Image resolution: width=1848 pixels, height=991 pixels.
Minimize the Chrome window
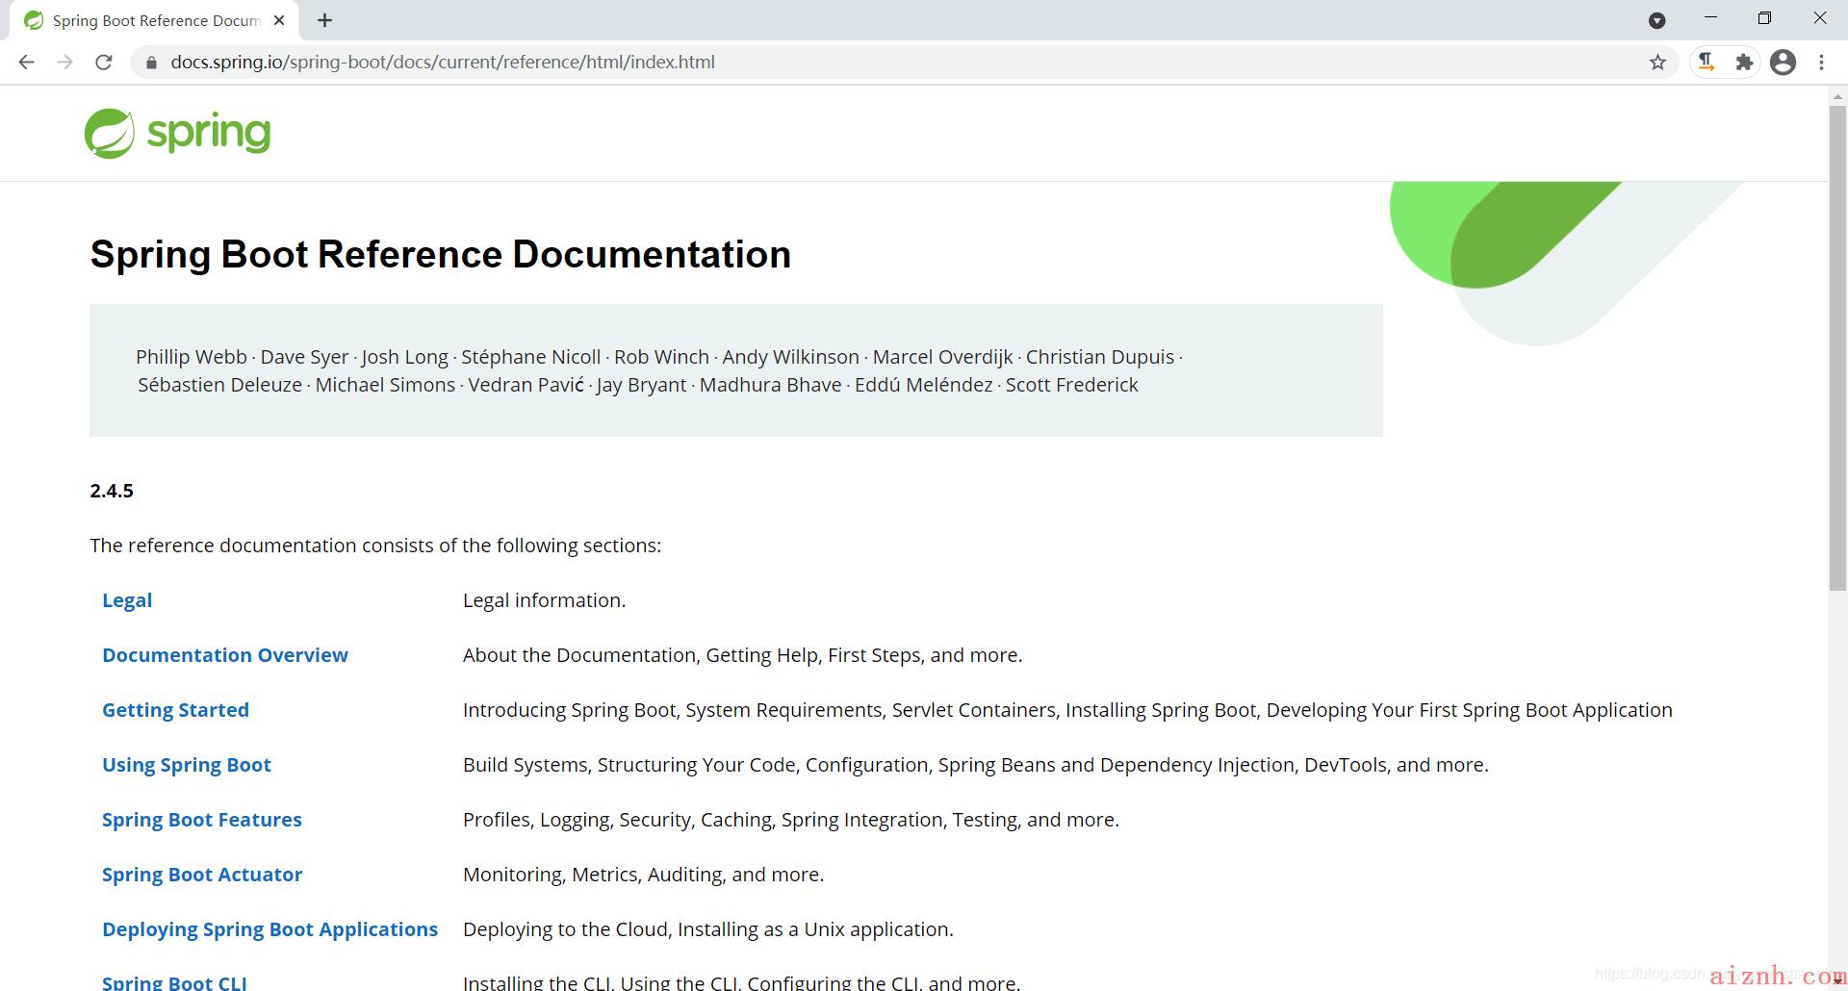pyautogui.click(x=1710, y=18)
